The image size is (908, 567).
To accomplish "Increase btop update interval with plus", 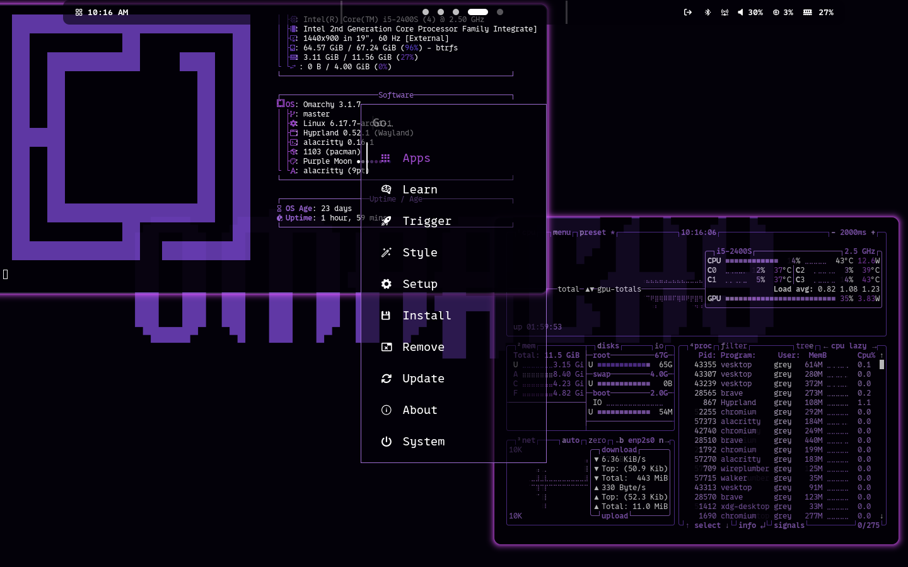I will click(873, 232).
